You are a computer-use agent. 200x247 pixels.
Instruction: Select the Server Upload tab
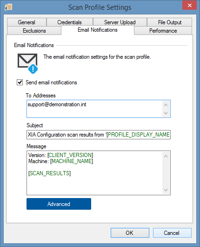120,22
